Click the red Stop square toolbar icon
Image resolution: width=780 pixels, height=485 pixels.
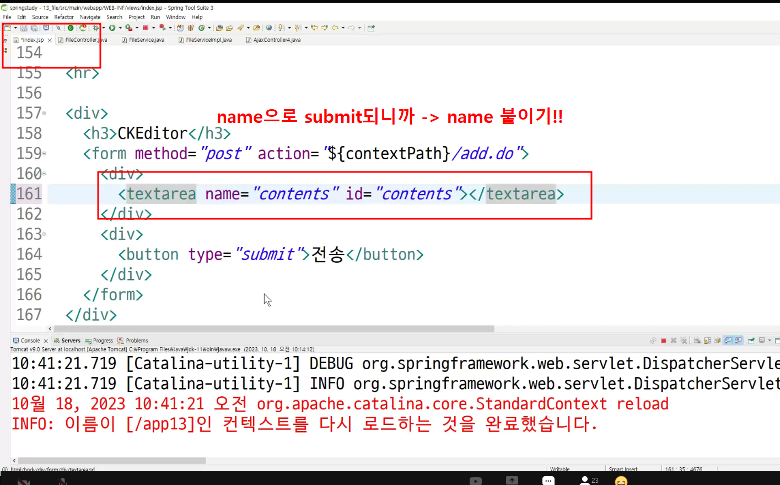(x=146, y=28)
